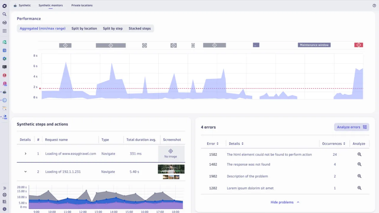The image size is (379, 213).
Task: Click magnifier analyze icon for error 1402
Action: pyautogui.click(x=359, y=164)
